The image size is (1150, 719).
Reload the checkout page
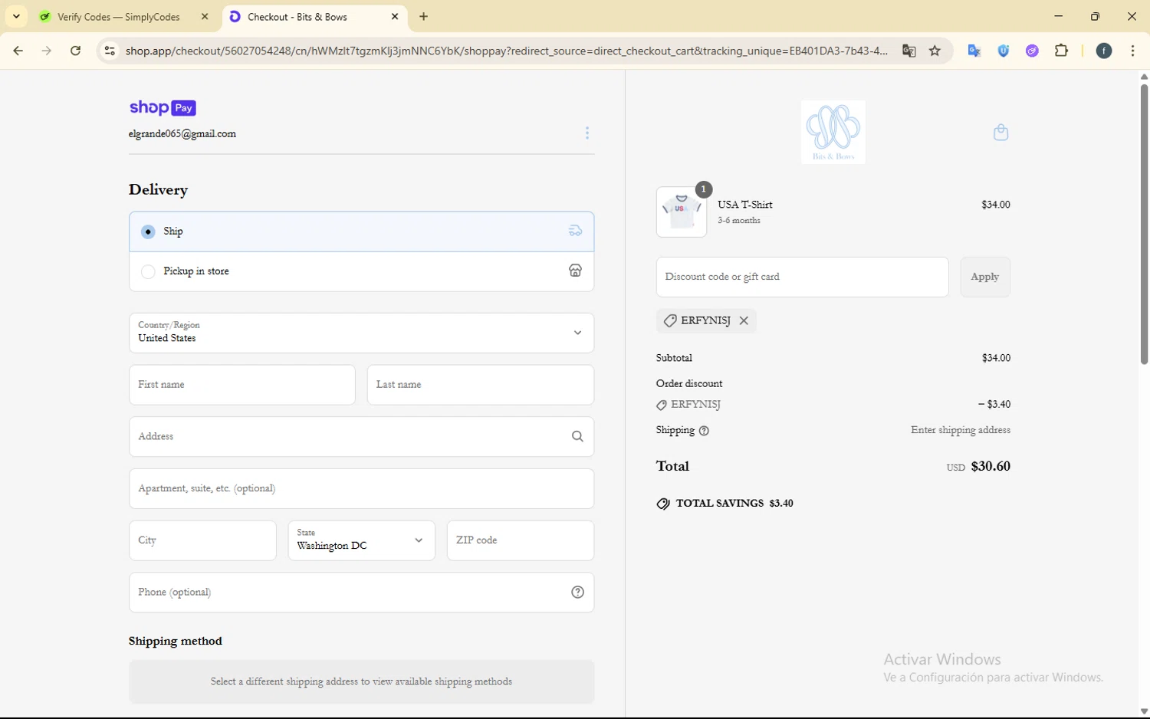coord(75,51)
